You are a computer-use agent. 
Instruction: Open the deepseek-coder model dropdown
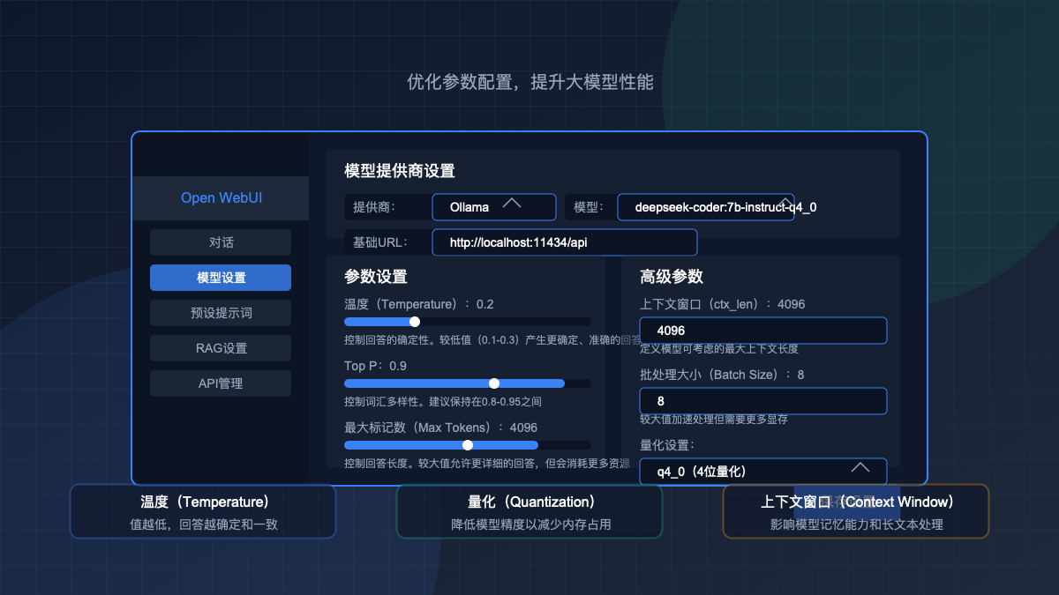coord(706,207)
